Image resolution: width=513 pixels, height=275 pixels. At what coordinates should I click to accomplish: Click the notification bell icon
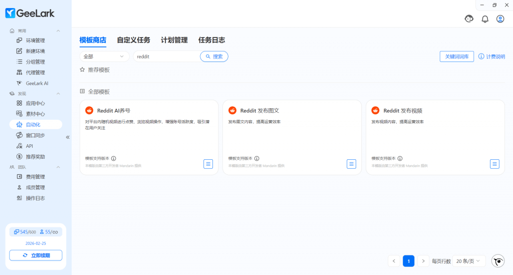[x=484, y=19]
